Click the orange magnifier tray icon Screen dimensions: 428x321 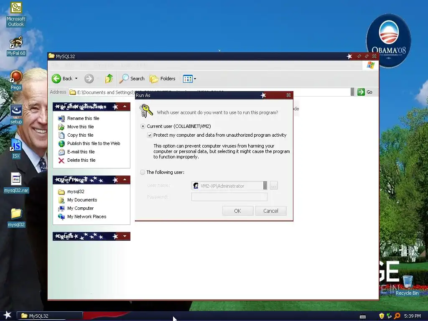click(x=397, y=316)
